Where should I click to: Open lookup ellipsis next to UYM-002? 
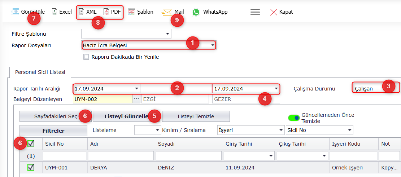[x=136, y=99]
